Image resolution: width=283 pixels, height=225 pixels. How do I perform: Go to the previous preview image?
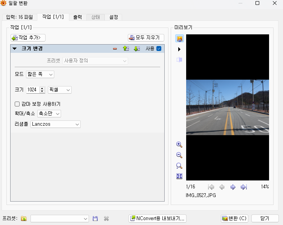coord(222,187)
